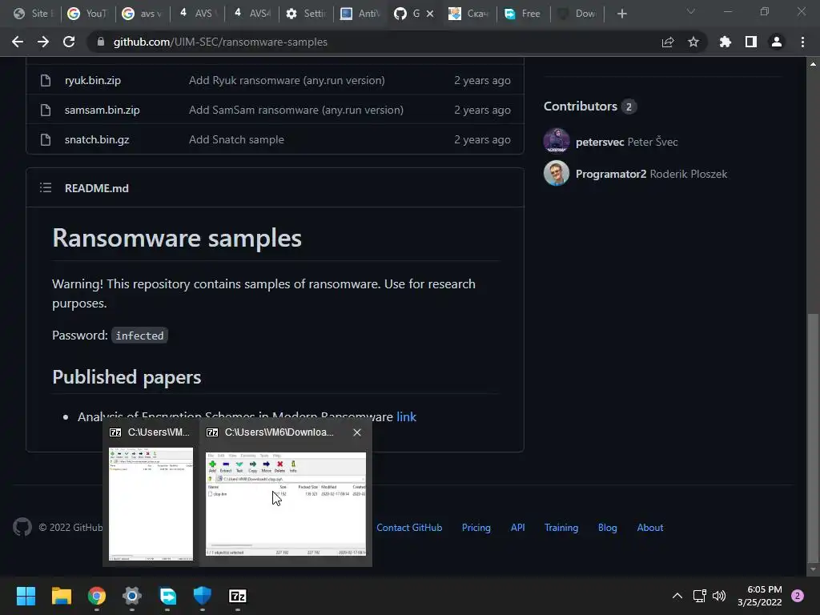Open the Add SamSam ransomware commit message
820x615 pixels.
pyautogui.click(x=296, y=111)
